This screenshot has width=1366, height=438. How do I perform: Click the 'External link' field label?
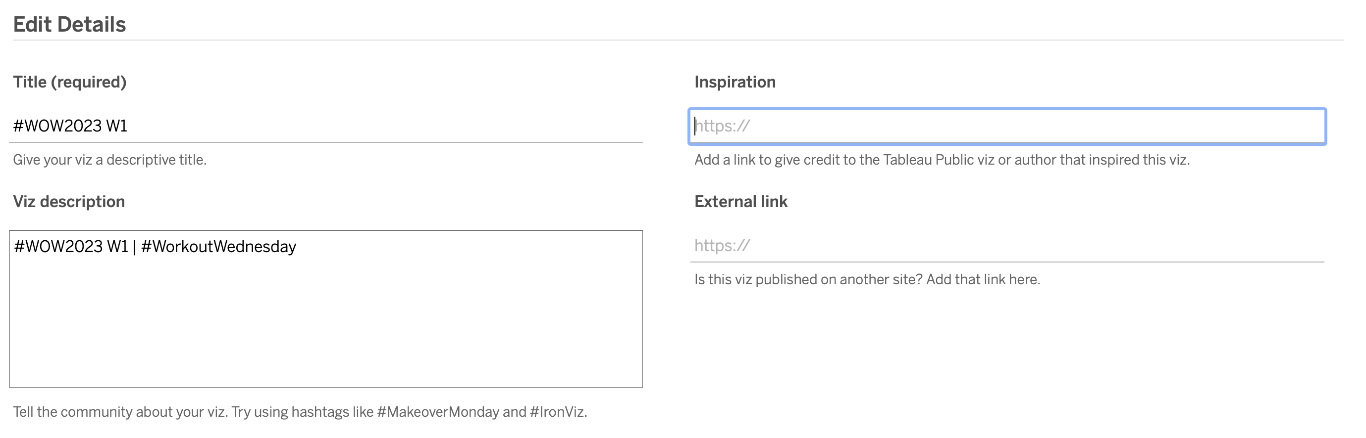pos(740,202)
